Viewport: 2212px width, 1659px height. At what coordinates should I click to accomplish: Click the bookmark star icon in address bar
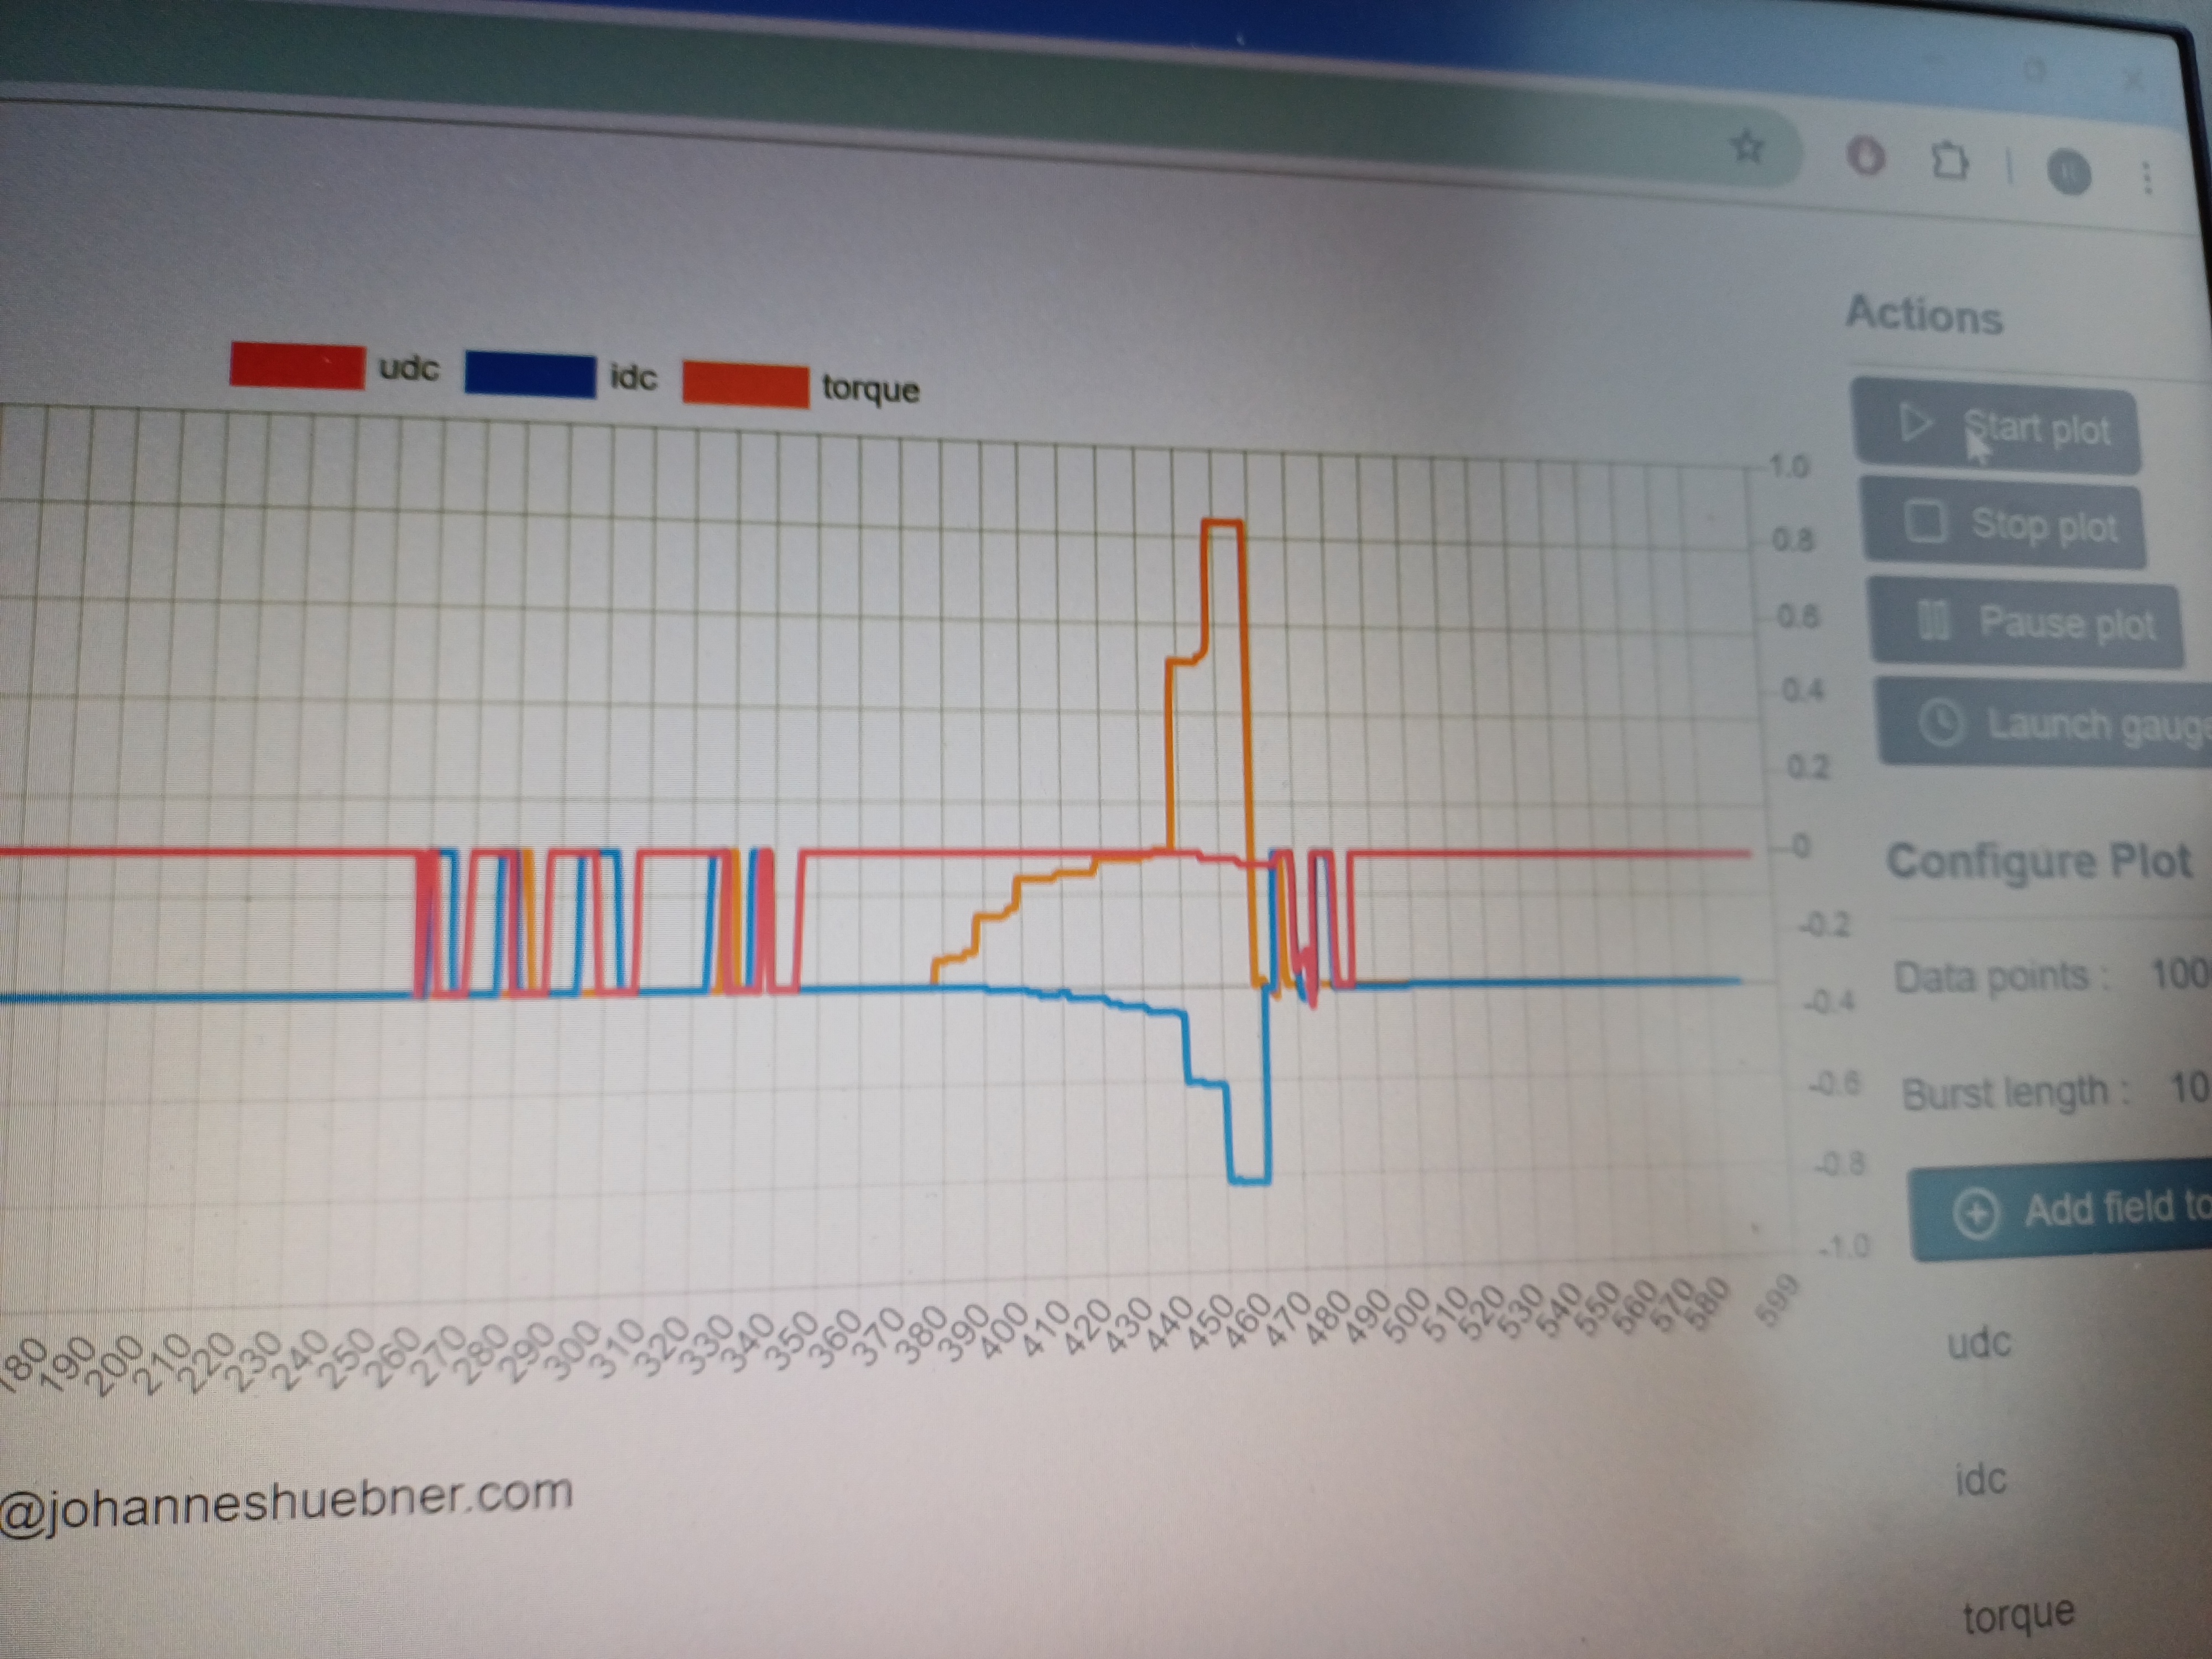click(x=1747, y=148)
